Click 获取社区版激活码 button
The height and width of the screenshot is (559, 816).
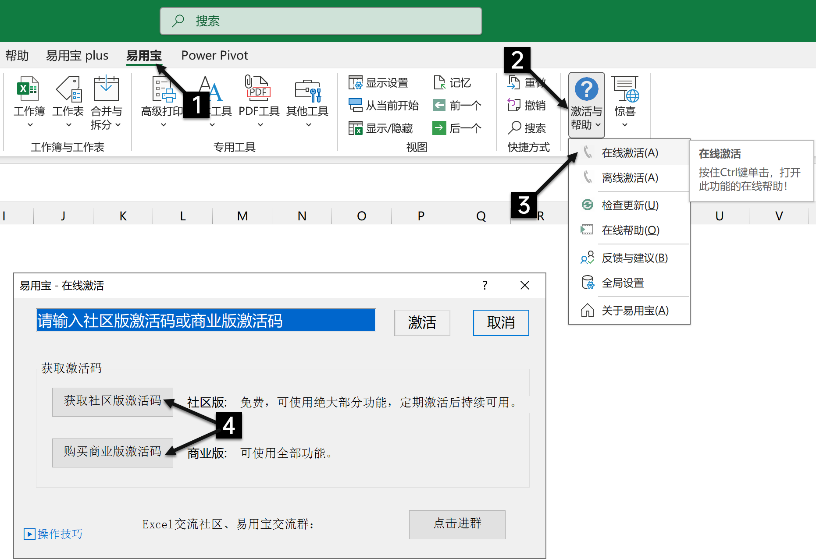click(113, 402)
